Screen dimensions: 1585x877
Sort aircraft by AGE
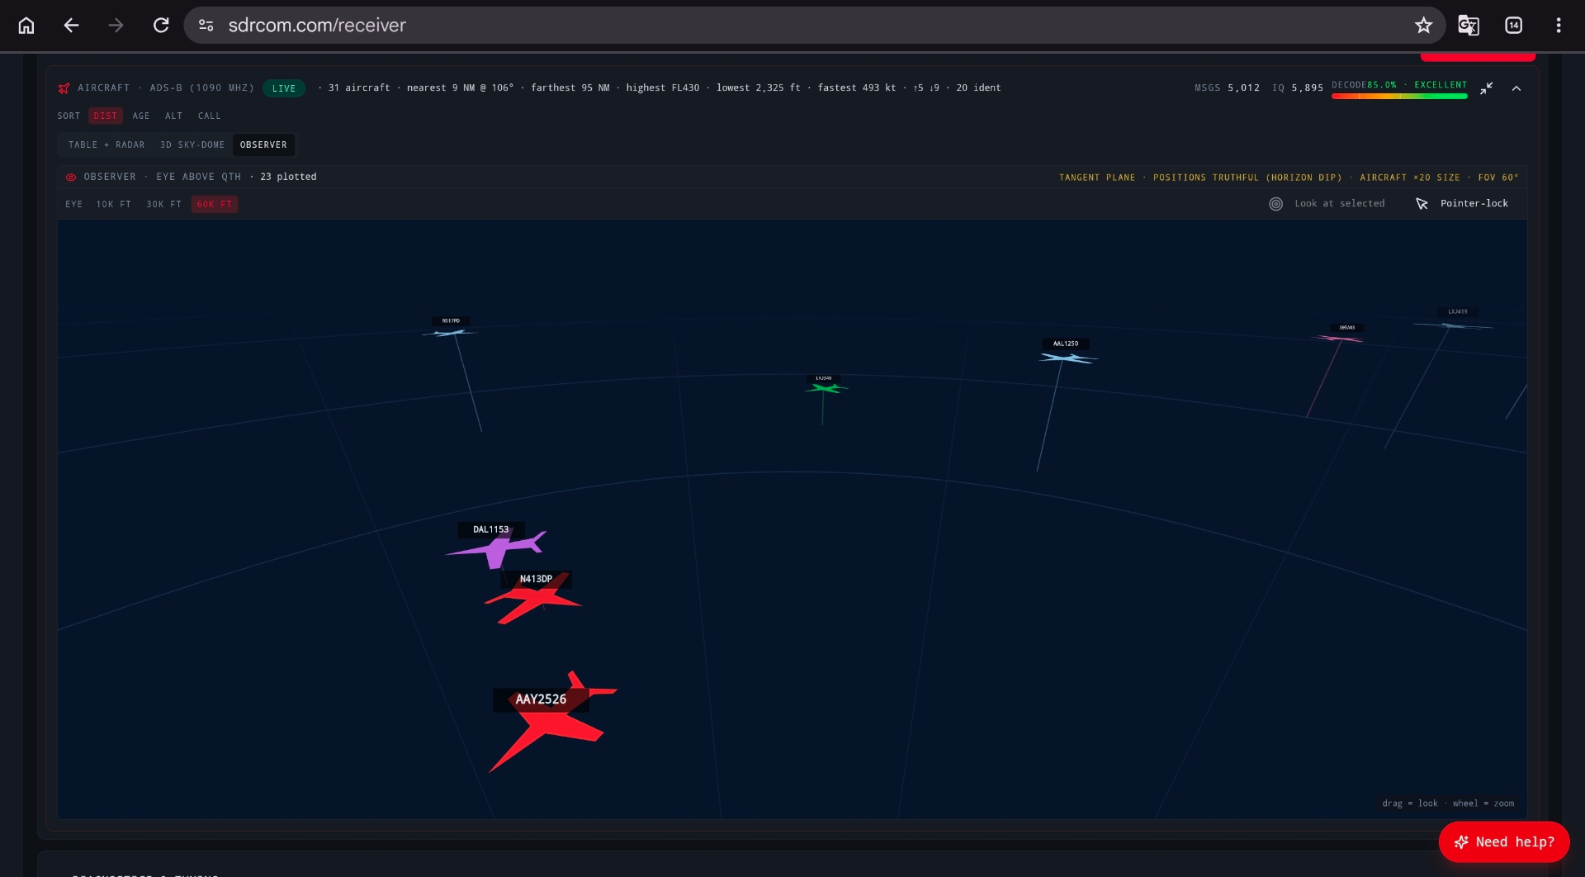tap(141, 116)
